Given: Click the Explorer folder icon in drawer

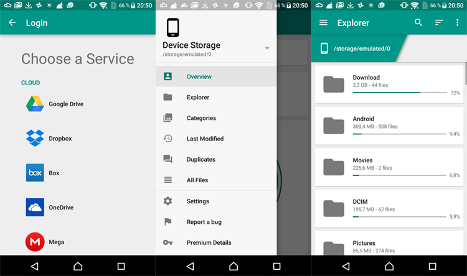Looking at the screenshot, I should (167, 97).
